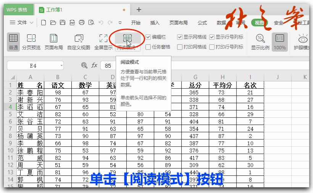The height and width of the screenshot is (193, 313).
Task: Open the 视图 ribbon tab
Action: [259, 23]
